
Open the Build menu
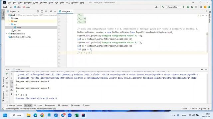pyautogui.click(x=51, y=3)
